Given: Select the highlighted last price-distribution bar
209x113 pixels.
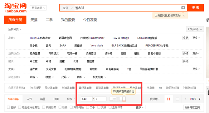Looking at the screenshot, I should coord(124,99).
